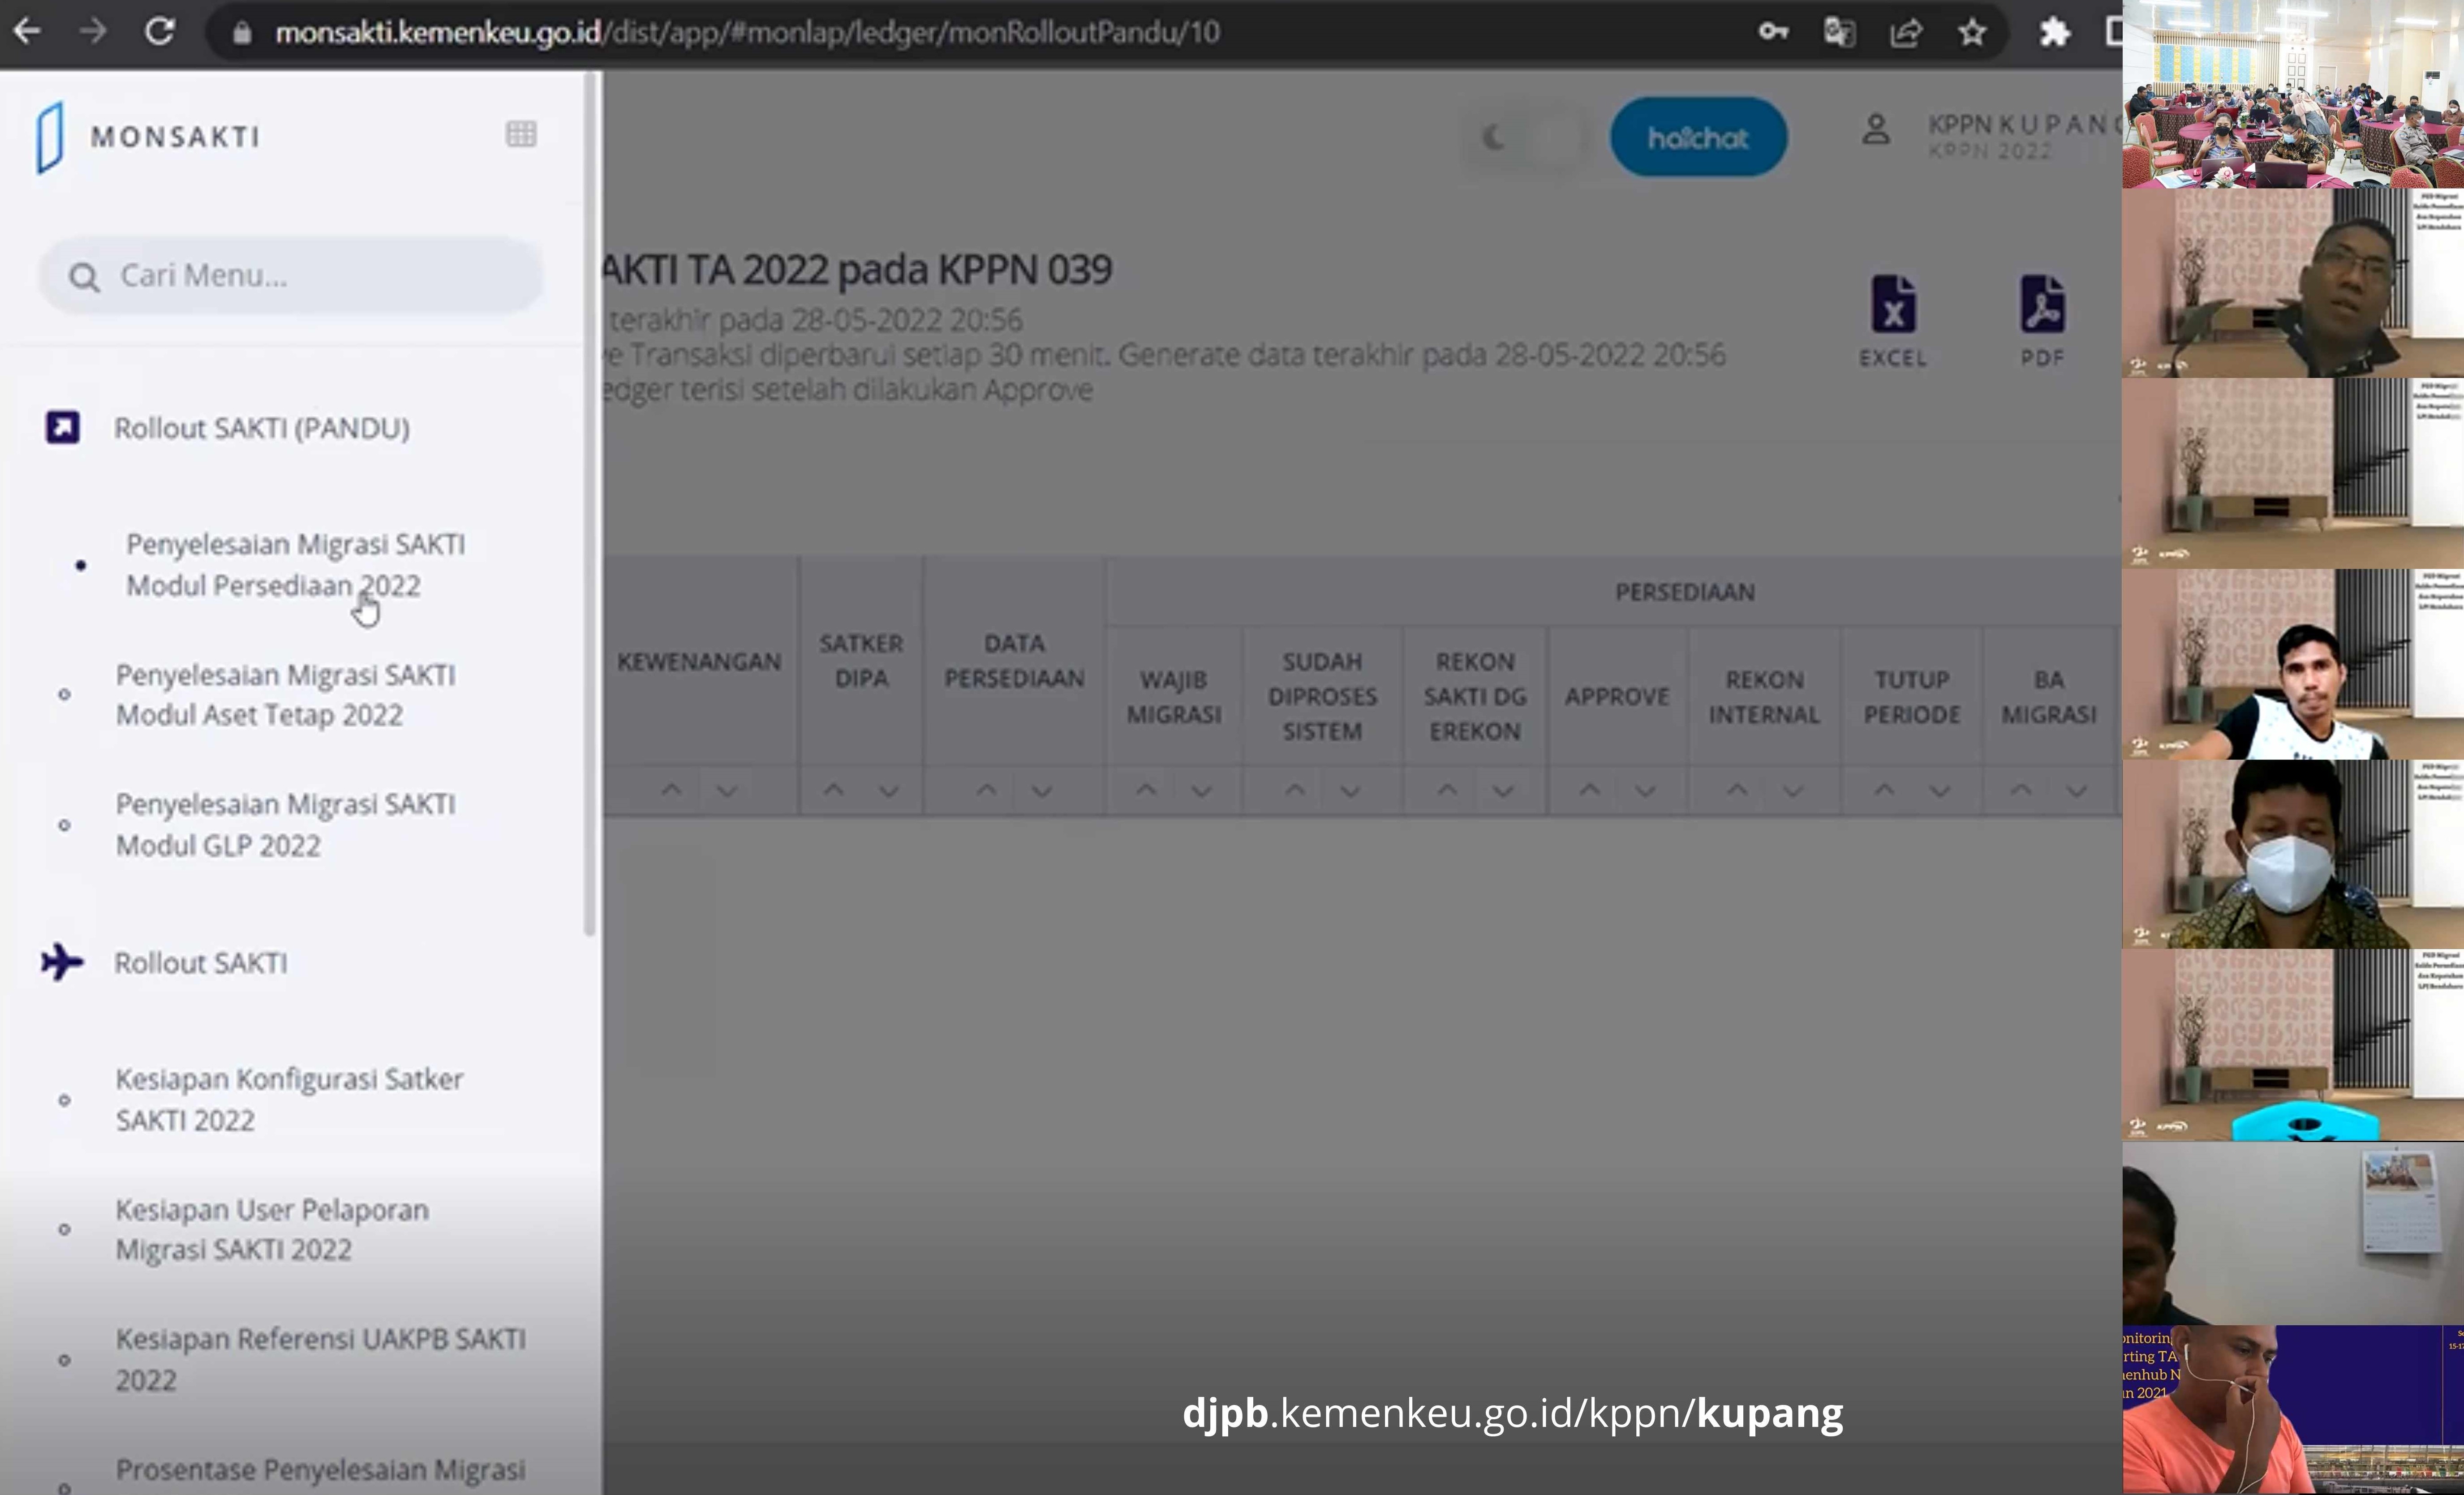Viewport: 2464px width, 1495px height.
Task: Open the extensions puzzle icon
Action: click(2054, 32)
